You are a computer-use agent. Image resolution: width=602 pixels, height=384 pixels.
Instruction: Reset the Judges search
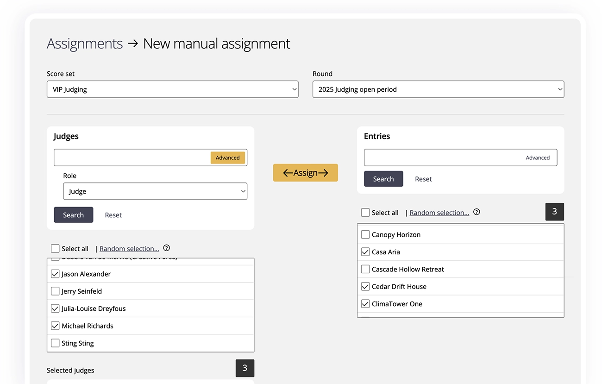coord(113,215)
